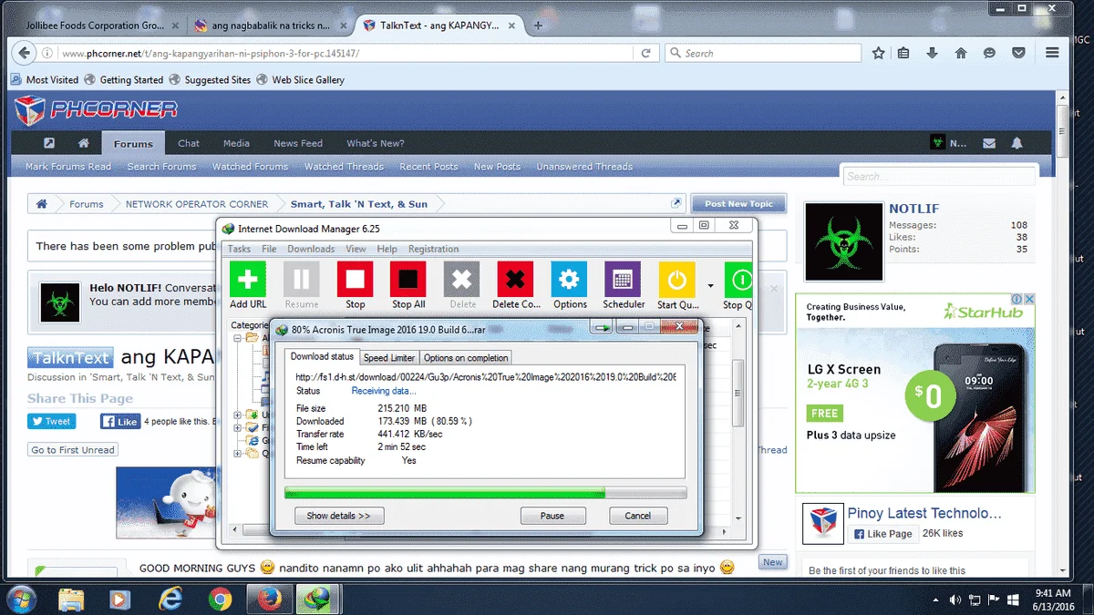Click NETWORK OPERATOR CORNER breadcrumb
This screenshot has height=615, width=1094.
pyautogui.click(x=197, y=204)
